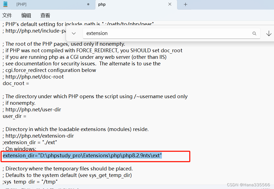Click the http://php.net/extension-dir line
Image resolution: width=274 pixels, height=189 pixels.
[x=38, y=136]
